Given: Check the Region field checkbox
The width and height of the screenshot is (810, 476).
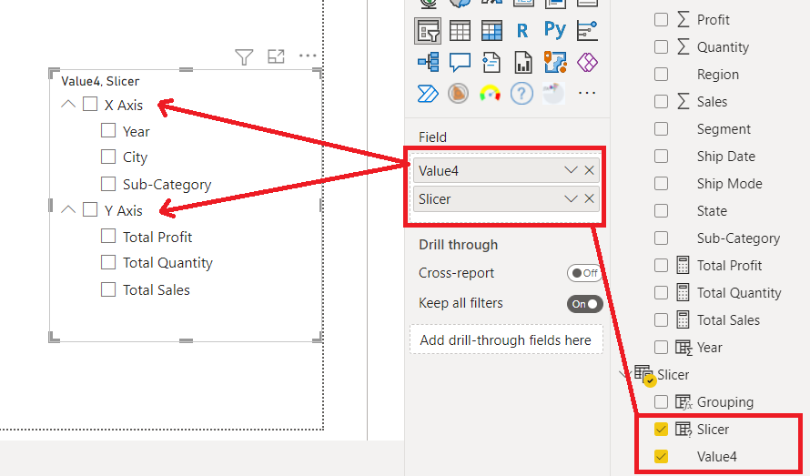Looking at the screenshot, I should pyautogui.click(x=662, y=75).
